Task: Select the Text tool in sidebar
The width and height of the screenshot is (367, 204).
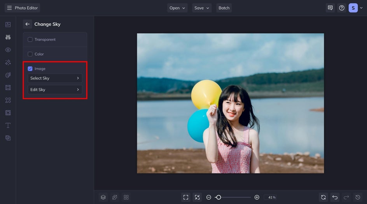Action: [8, 125]
